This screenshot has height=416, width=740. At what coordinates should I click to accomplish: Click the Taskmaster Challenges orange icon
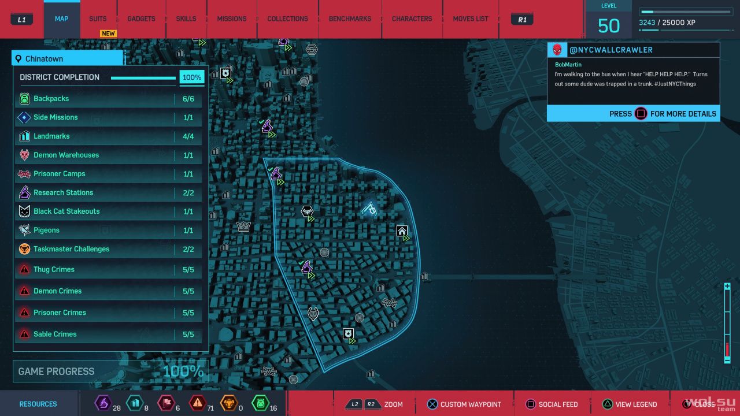coord(24,249)
